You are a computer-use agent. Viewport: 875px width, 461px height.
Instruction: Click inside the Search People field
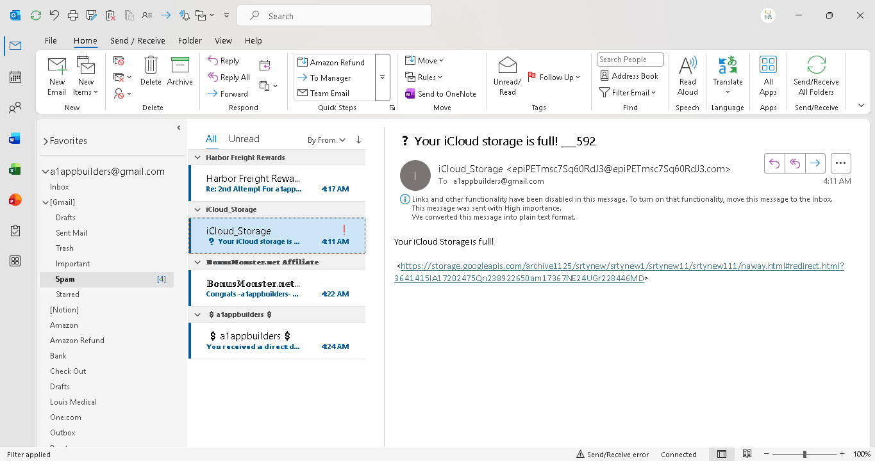click(x=629, y=59)
